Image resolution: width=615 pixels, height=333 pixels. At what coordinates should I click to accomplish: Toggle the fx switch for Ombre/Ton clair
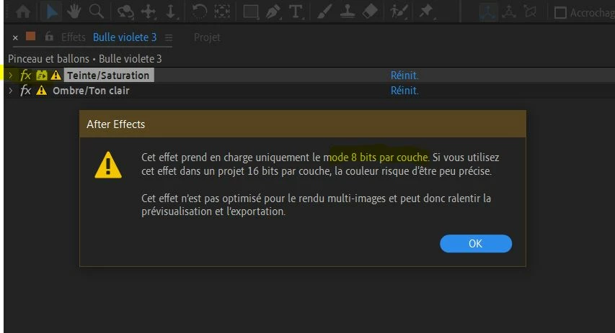coord(25,91)
